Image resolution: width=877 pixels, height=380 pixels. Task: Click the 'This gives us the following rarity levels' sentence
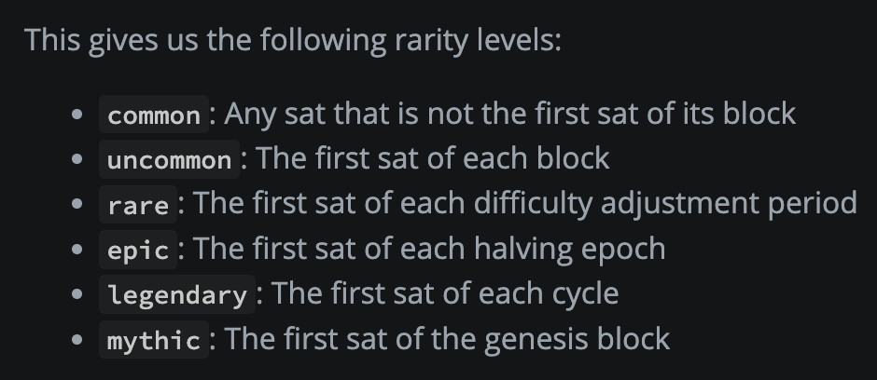293,41
